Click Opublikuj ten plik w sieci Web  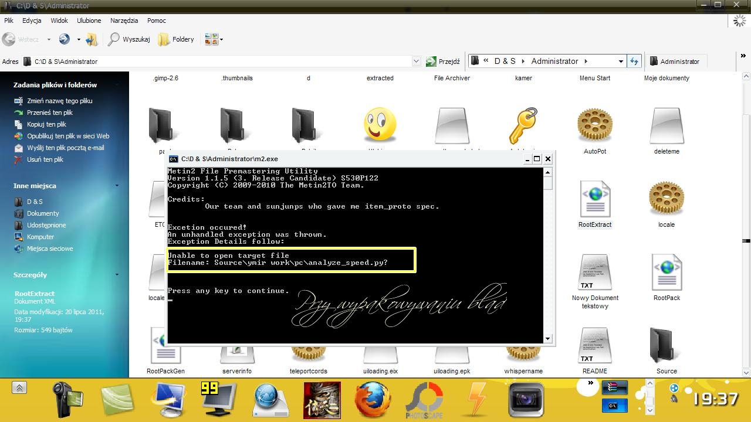pos(68,136)
